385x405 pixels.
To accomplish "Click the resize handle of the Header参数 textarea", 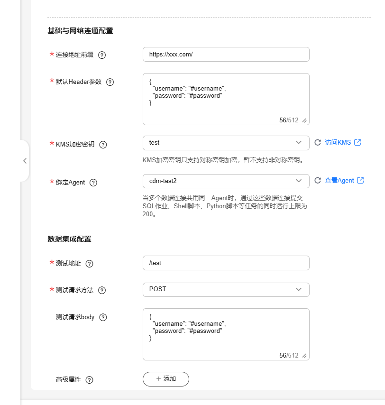I will coord(305,121).
